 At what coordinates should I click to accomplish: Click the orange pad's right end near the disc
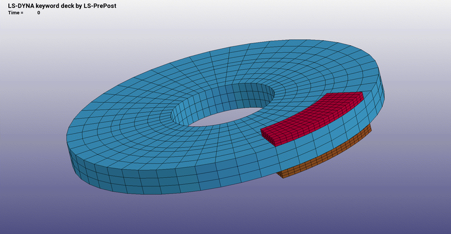click(x=369, y=128)
